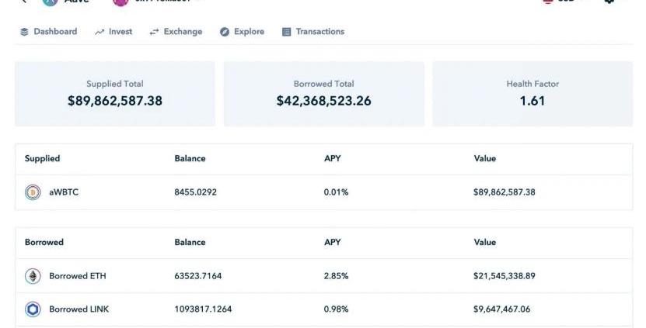
Task: Click the Aave logo in the header
Action: tap(51, 2)
